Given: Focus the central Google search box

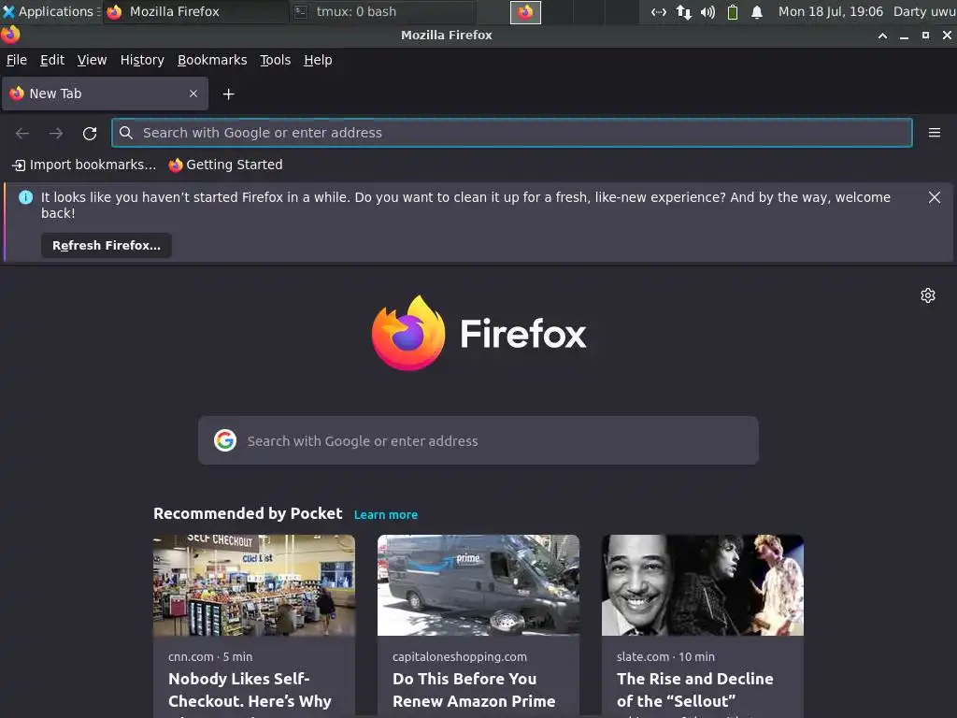Looking at the screenshot, I should coord(478,440).
